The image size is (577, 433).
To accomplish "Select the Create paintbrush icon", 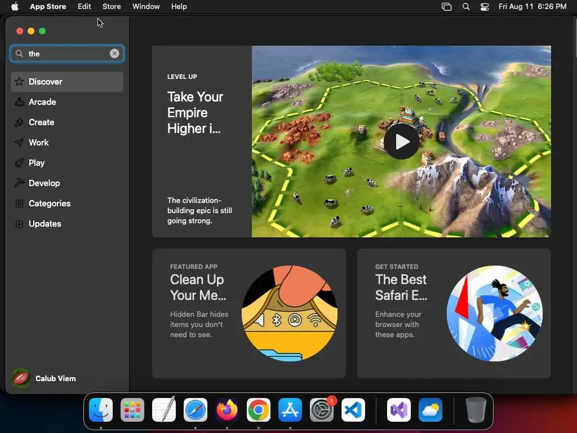I will 19,122.
